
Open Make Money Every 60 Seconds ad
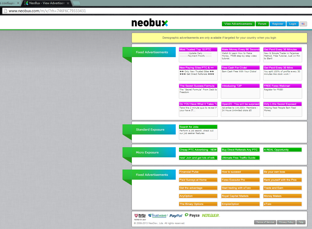pyautogui.click(x=240, y=55)
